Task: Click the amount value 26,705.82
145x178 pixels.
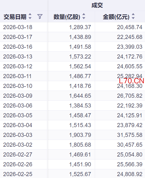Action: 130,96
